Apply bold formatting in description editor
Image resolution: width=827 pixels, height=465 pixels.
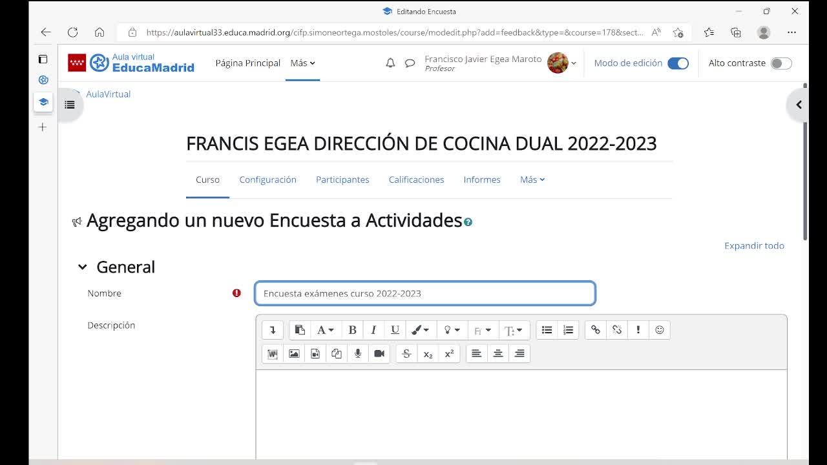[352, 330]
